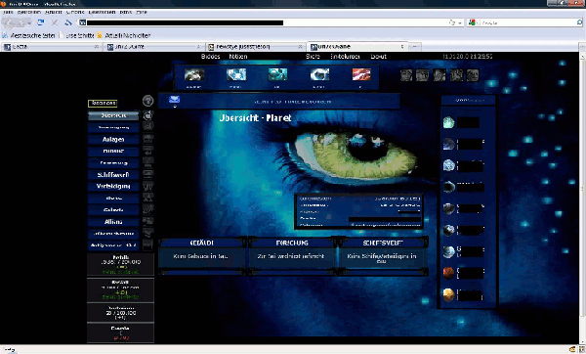This screenshot has width=586, height=354.
Task: Click the Suche link in game header
Action: (x=313, y=56)
